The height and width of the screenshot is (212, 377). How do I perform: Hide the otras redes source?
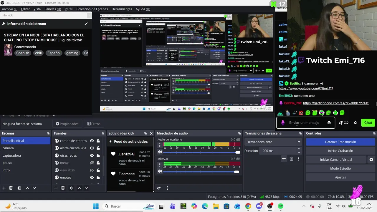(92, 155)
